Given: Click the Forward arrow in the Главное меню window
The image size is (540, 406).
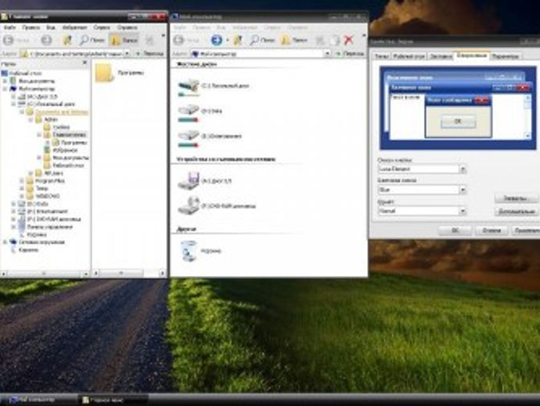Looking at the screenshot, I should (x=46, y=40).
